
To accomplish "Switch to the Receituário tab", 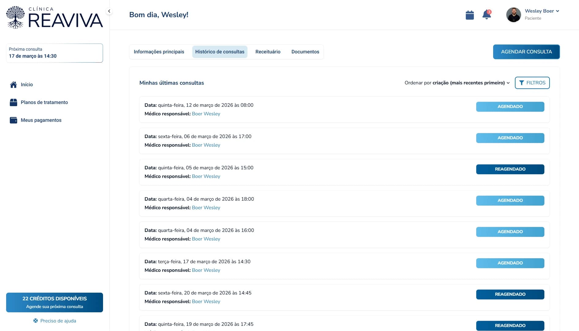I will [x=268, y=52].
